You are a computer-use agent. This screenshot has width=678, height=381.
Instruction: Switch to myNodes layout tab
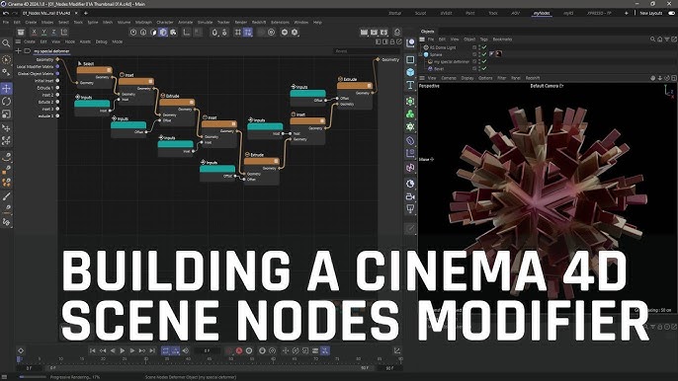click(542, 14)
